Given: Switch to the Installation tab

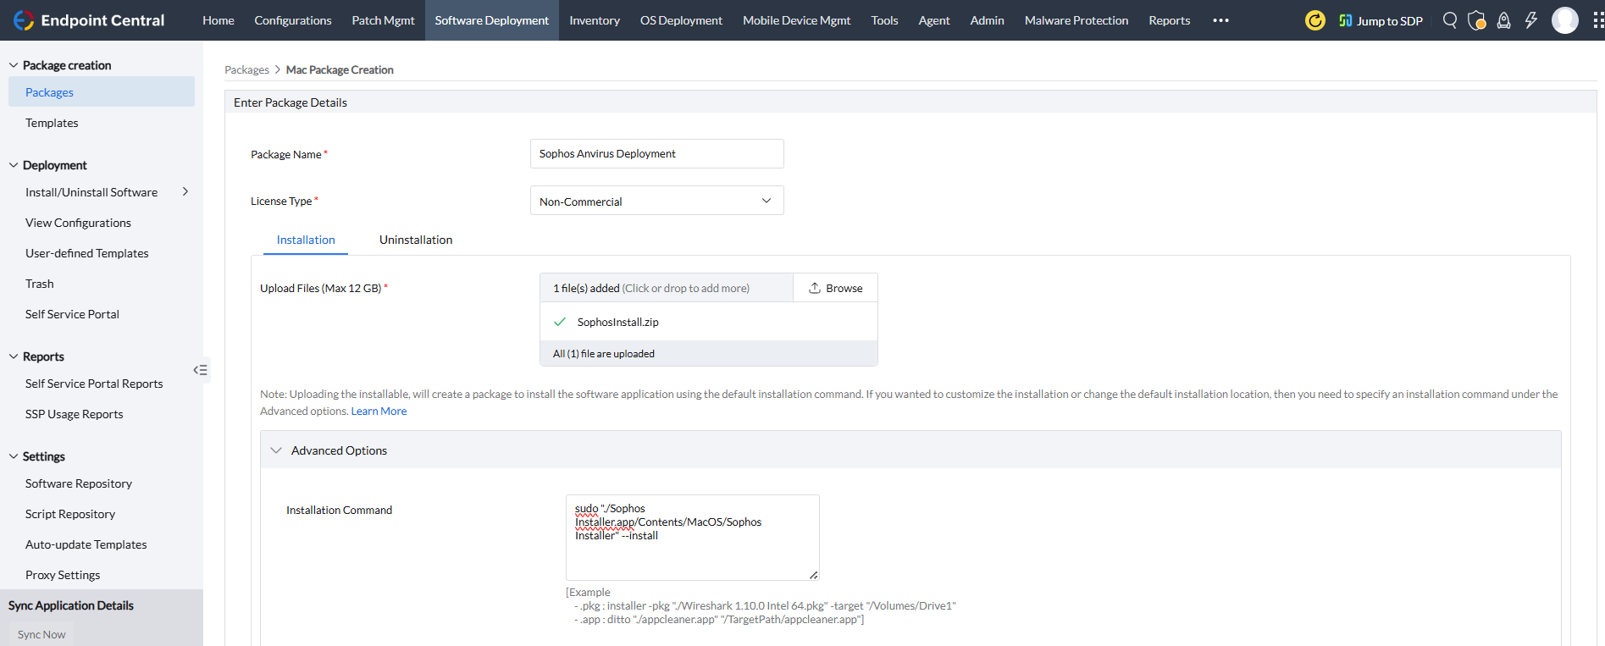Looking at the screenshot, I should click(x=306, y=240).
